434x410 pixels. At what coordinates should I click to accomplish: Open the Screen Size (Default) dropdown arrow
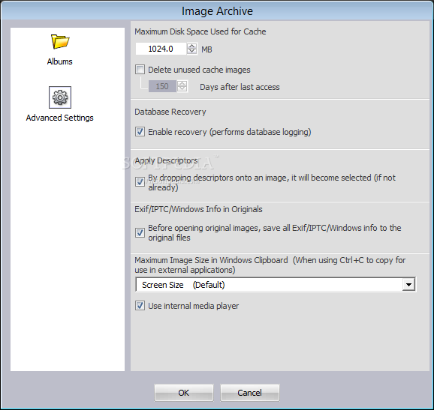[x=408, y=285]
